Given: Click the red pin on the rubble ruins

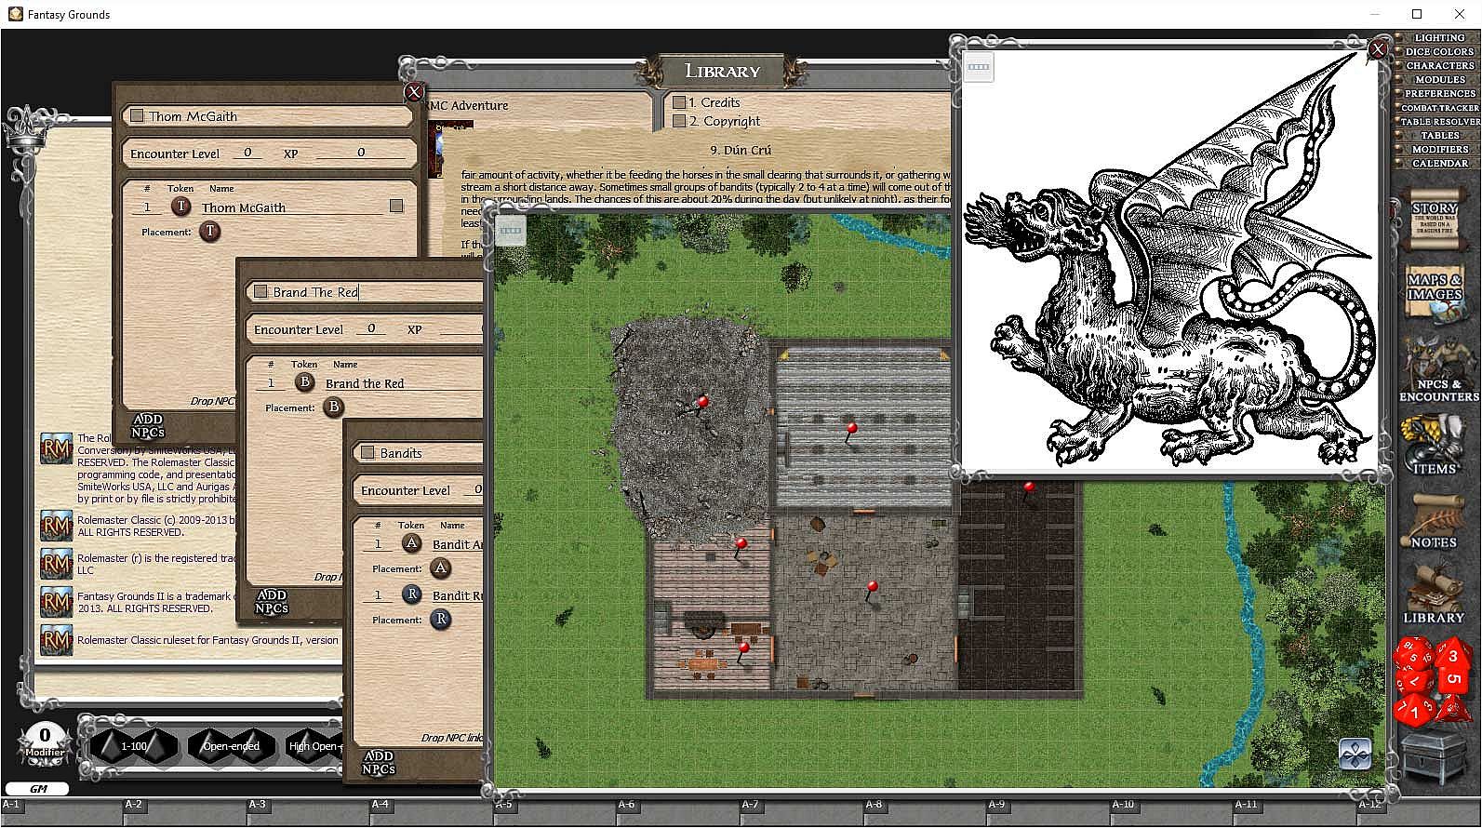Looking at the screenshot, I should click(702, 403).
